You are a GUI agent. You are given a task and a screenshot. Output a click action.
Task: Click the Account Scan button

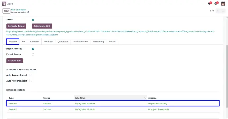[x=15, y=61]
